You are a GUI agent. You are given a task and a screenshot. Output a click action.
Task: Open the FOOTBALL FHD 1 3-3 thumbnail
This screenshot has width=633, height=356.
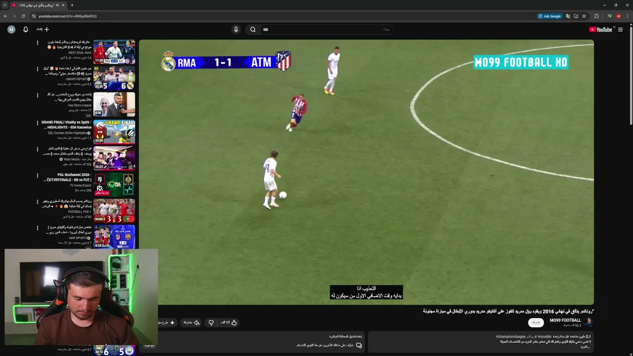[114, 211]
